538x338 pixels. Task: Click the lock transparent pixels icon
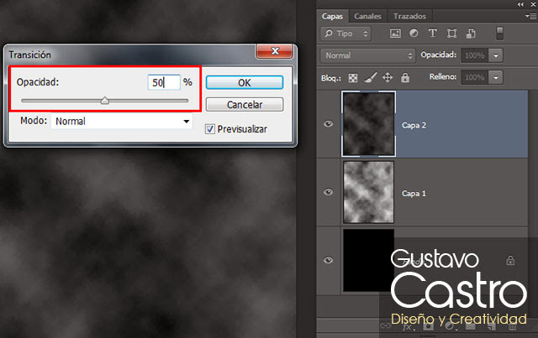click(353, 77)
